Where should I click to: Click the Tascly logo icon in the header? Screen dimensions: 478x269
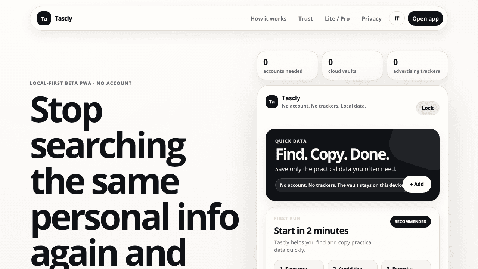[x=44, y=18]
